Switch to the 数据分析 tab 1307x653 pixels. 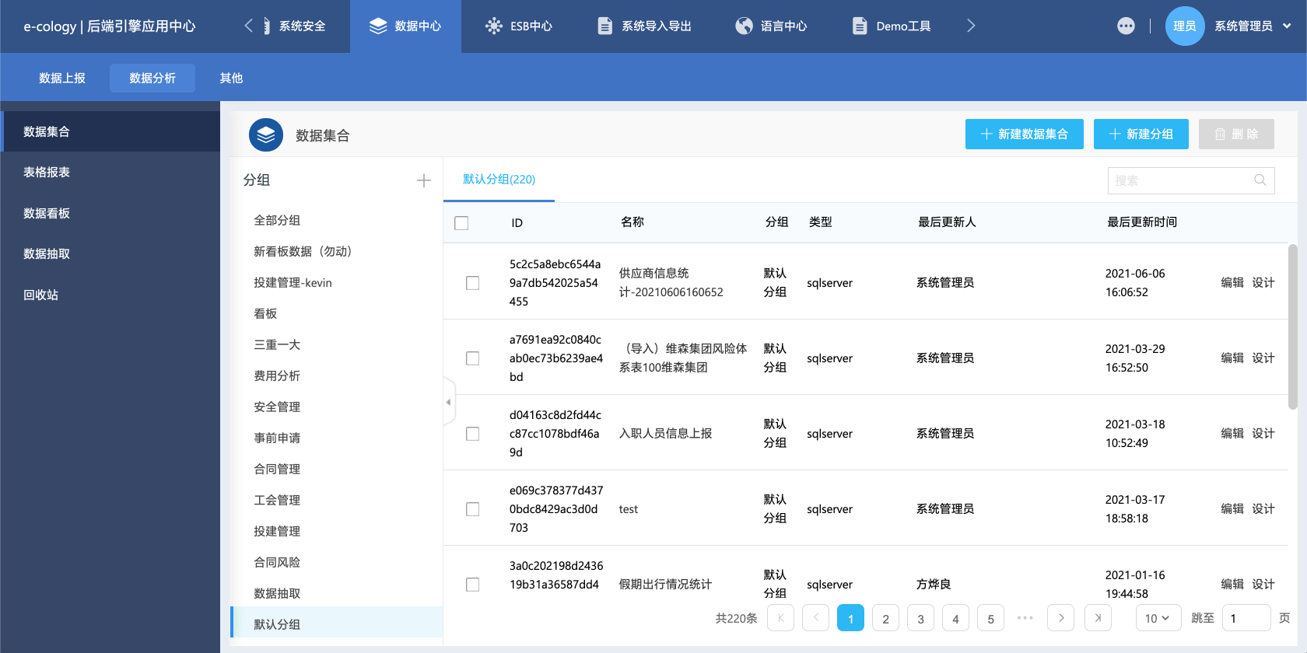point(152,78)
